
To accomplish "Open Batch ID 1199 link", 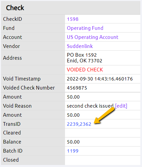I will 73,151.
